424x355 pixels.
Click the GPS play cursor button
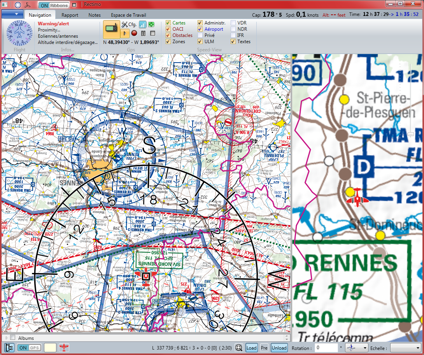(124, 33)
